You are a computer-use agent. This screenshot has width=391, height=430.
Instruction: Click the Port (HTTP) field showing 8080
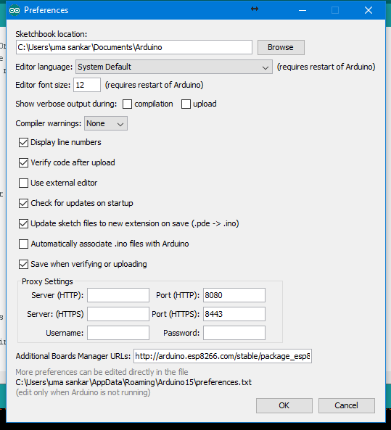[x=234, y=295]
